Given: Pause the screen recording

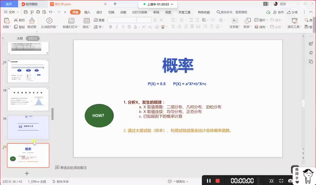Looking at the screenshot, I should 209,181.
